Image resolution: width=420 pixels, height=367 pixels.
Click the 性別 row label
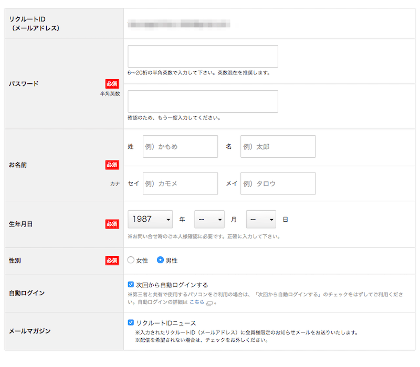tap(15, 261)
